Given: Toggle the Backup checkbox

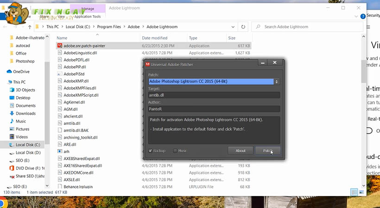Looking at the screenshot, I should [x=151, y=151].
